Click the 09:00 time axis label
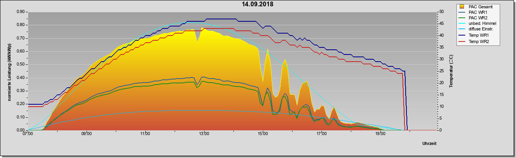This screenshot has height=158, width=516. [x=87, y=134]
